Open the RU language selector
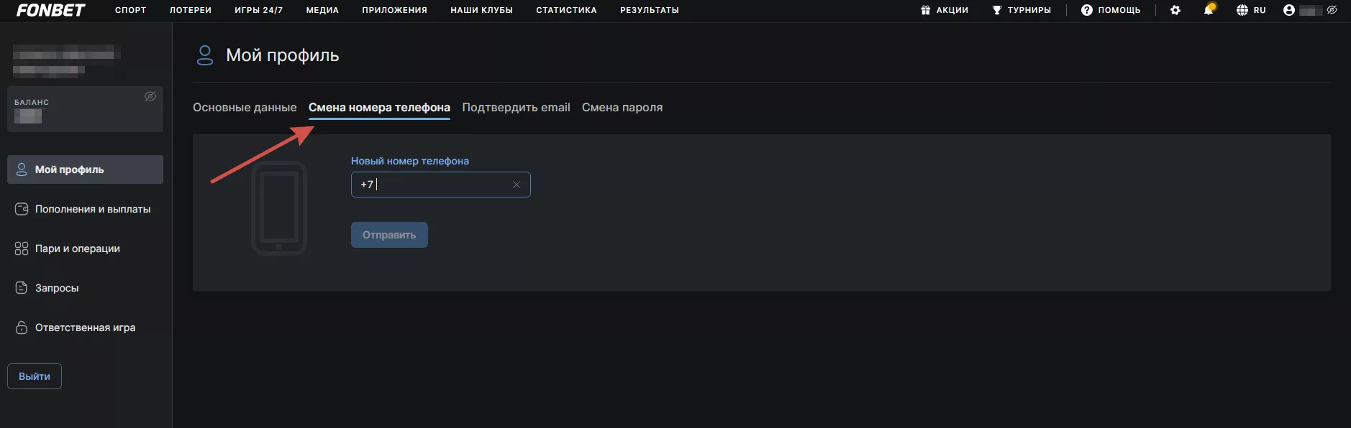Screen dimensions: 1351x428 click(1251, 10)
